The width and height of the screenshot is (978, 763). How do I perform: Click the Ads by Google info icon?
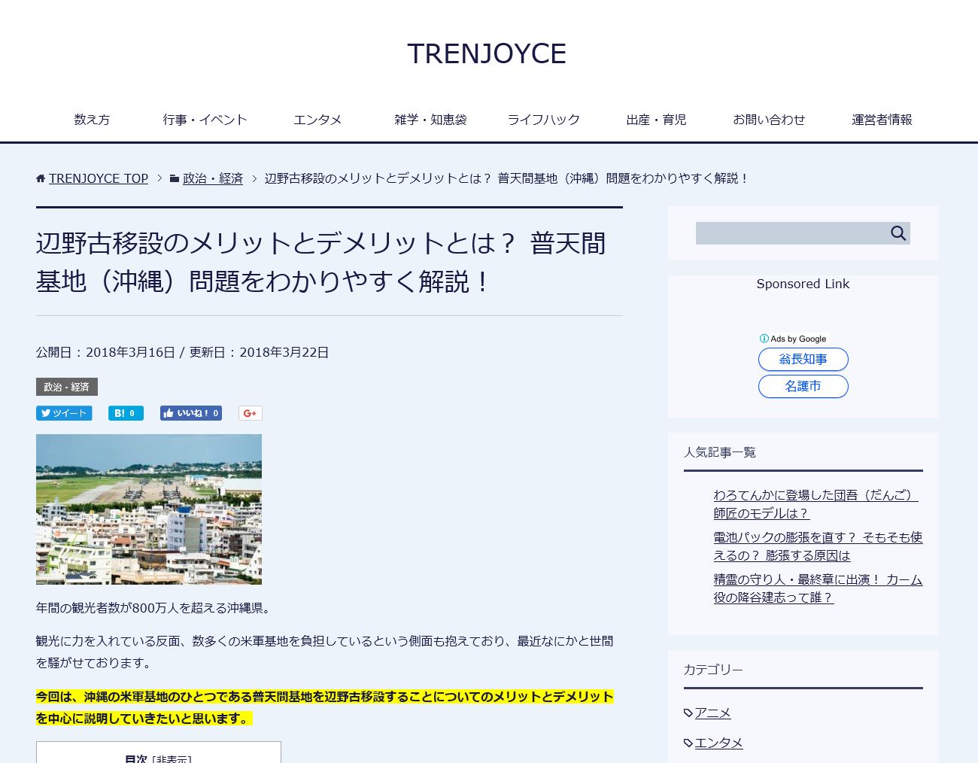tap(764, 339)
